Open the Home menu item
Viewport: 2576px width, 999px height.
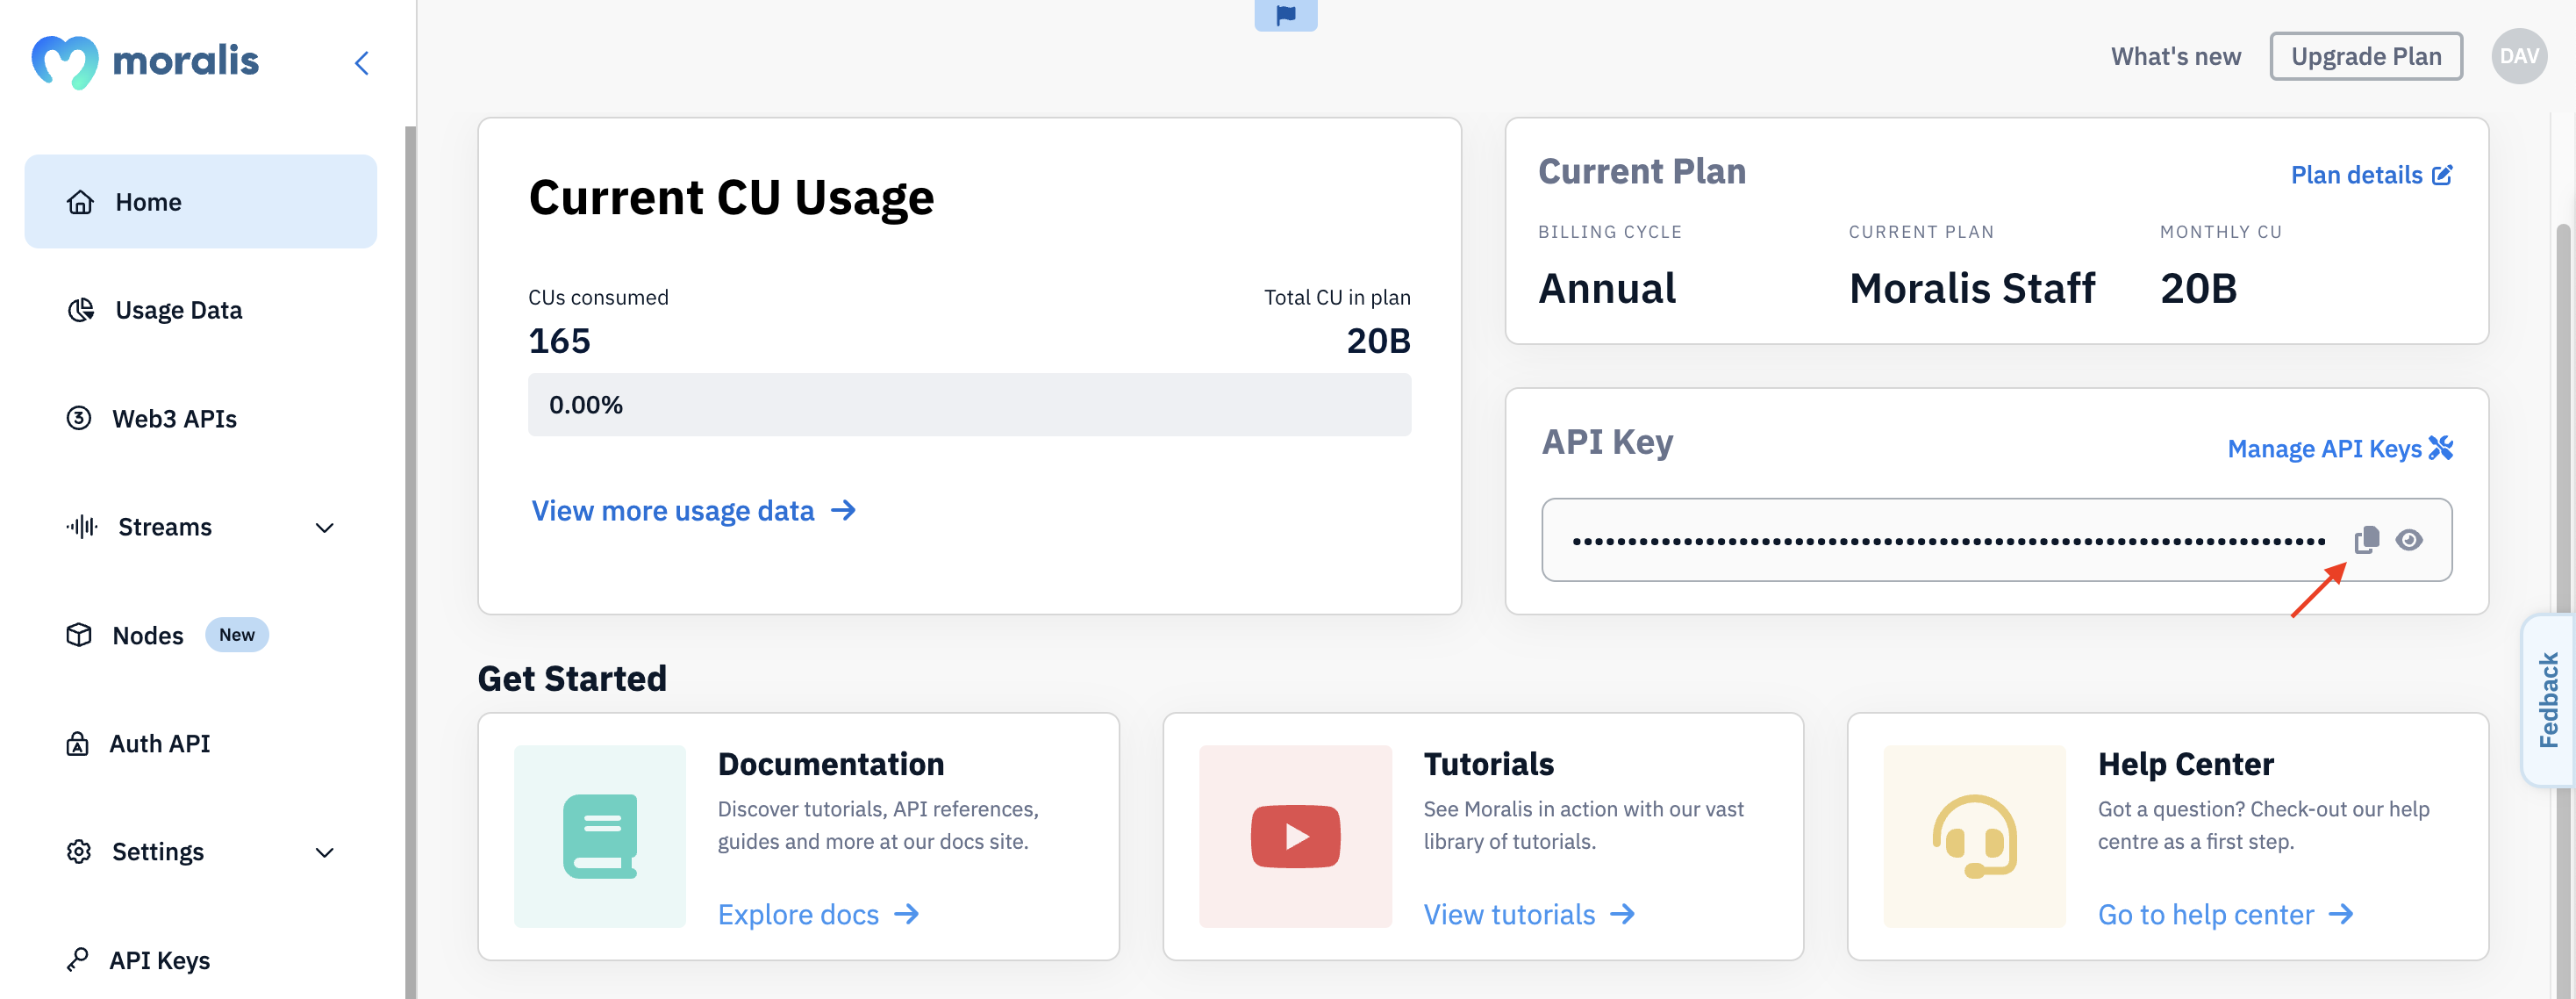coord(200,201)
